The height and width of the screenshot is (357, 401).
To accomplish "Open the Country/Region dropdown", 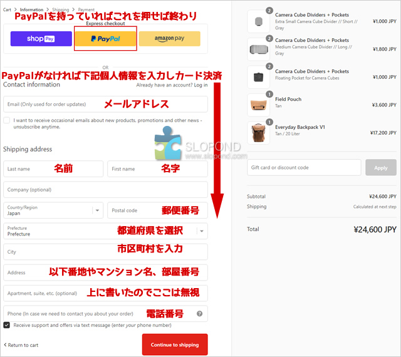I will point(53,210).
